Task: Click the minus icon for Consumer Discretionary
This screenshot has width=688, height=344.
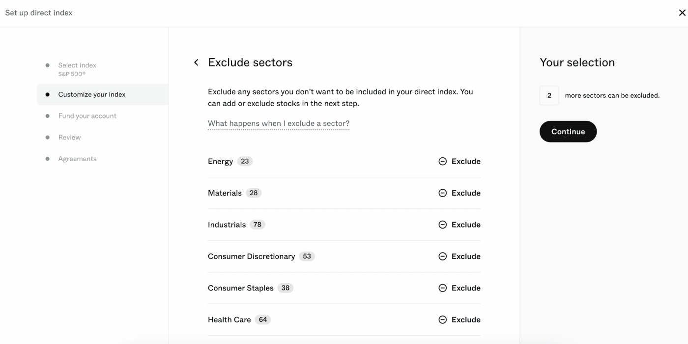Action: point(442,257)
